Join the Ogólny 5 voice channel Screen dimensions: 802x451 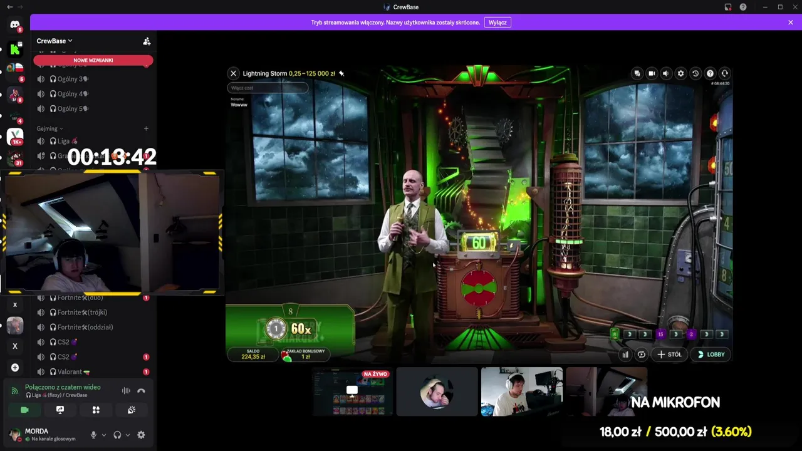pos(93,108)
